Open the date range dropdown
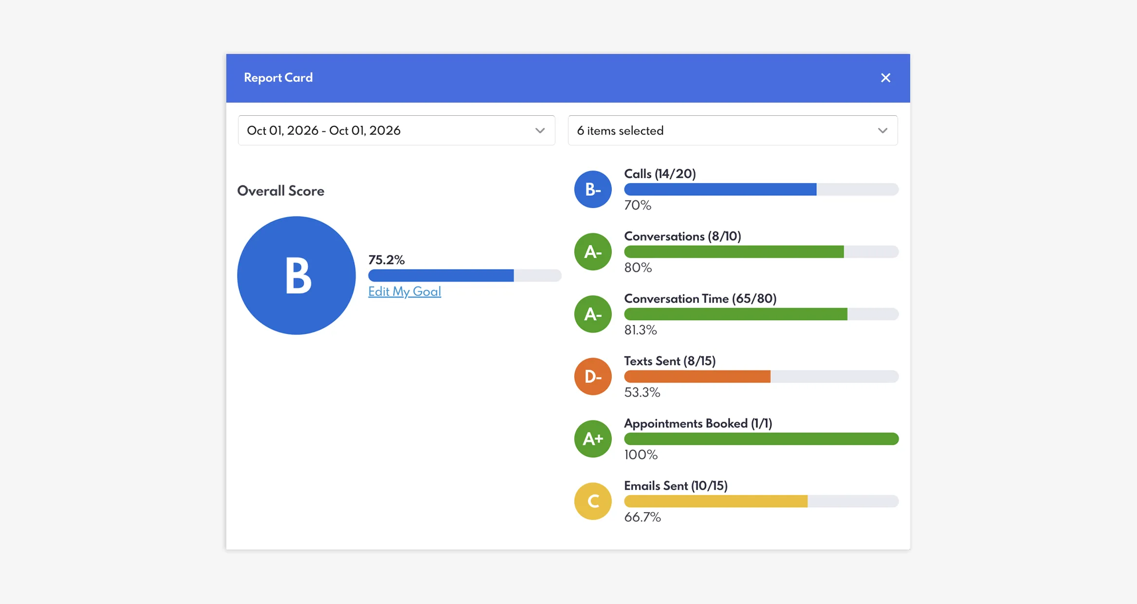The image size is (1137, 604). [396, 130]
